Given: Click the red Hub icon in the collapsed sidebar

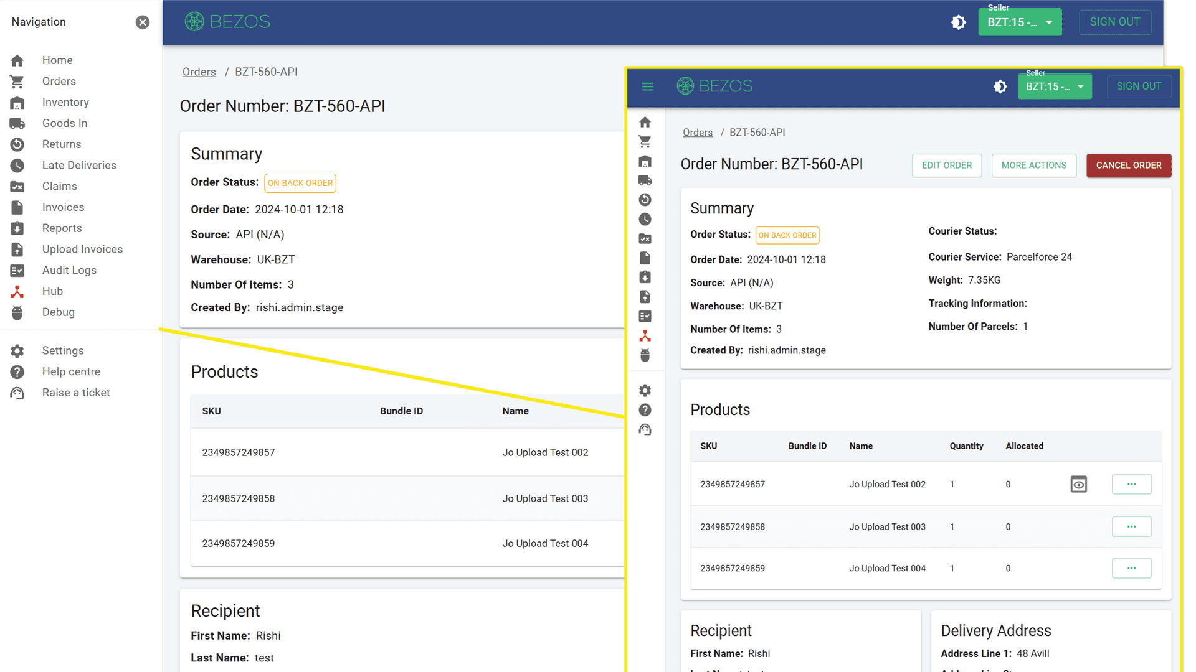Looking at the screenshot, I should [645, 336].
